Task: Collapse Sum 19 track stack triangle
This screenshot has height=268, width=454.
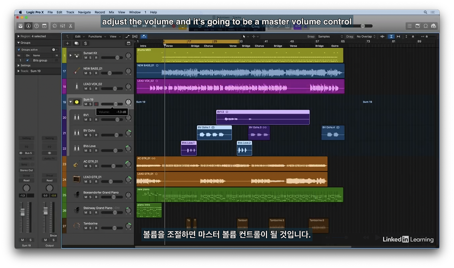Action: (x=71, y=102)
